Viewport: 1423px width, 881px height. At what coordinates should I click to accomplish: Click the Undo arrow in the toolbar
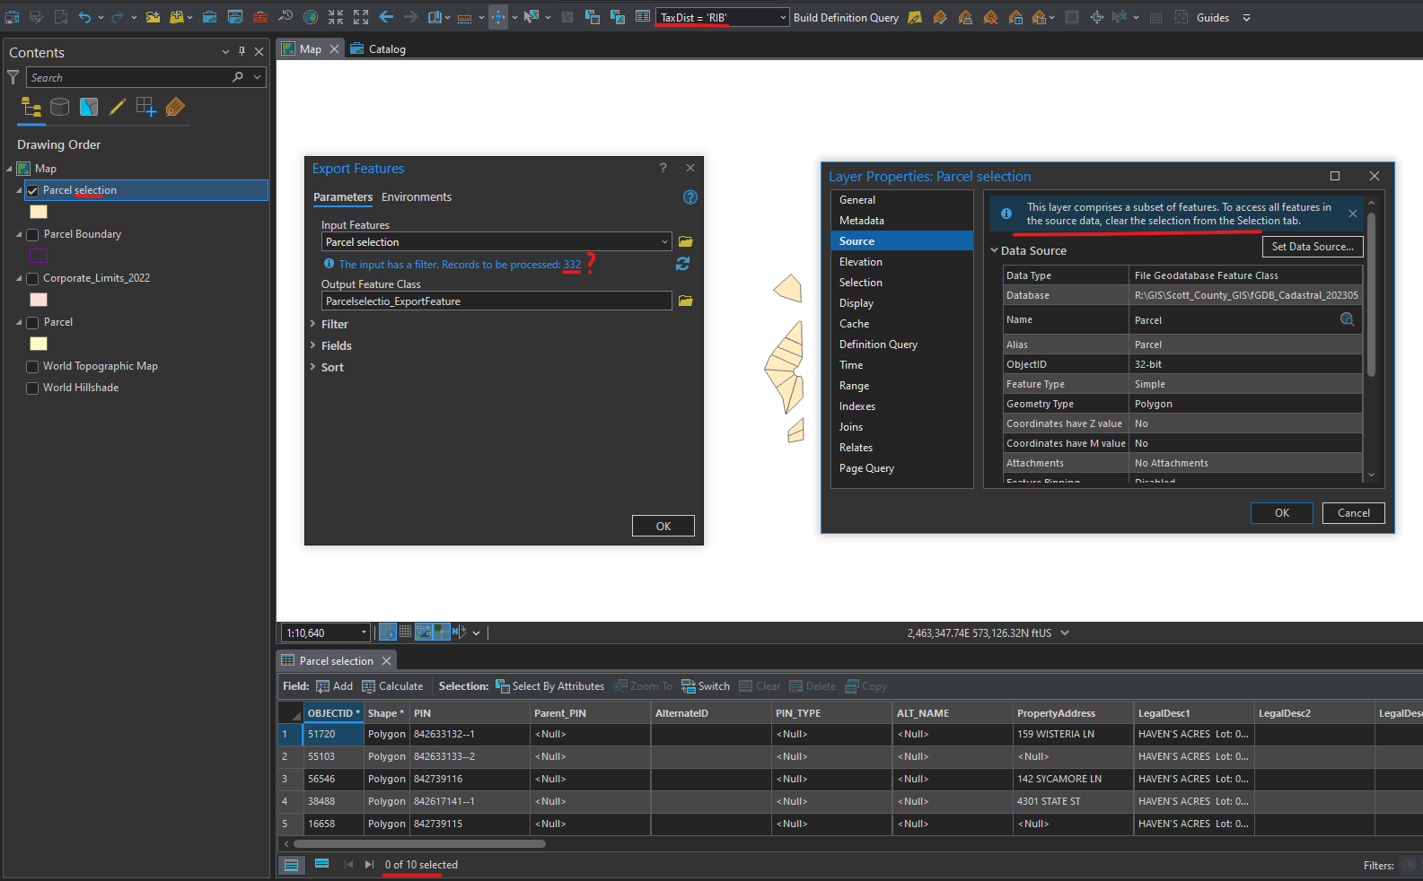[x=84, y=17]
